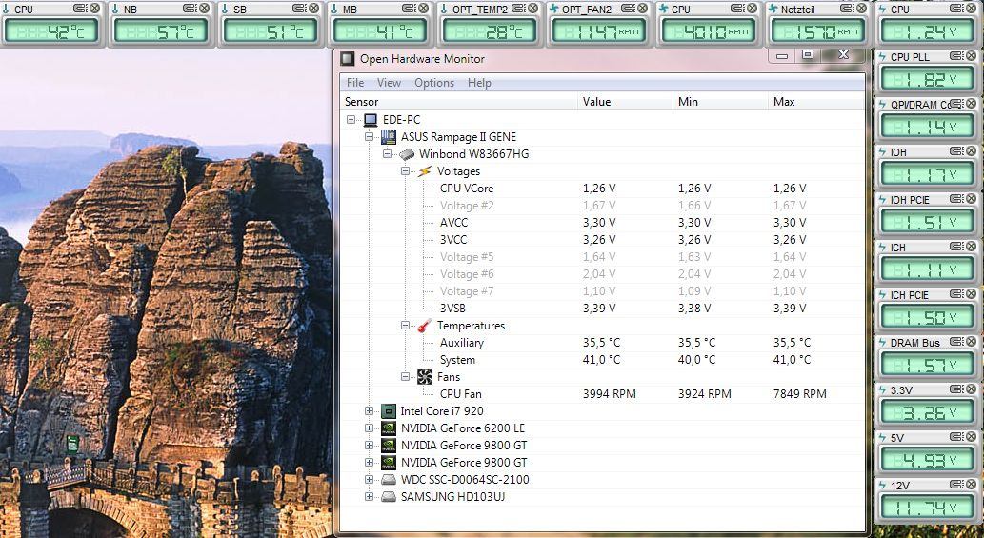Close the Netzteil fan gadget
Image resolution: width=984 pixels, height=538 pixels.
click(861, 9)
